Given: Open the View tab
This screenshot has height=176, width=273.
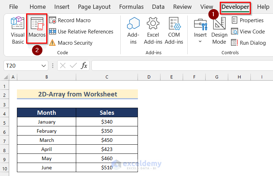Looking at the screenshot, I should [x=206, y=7].
